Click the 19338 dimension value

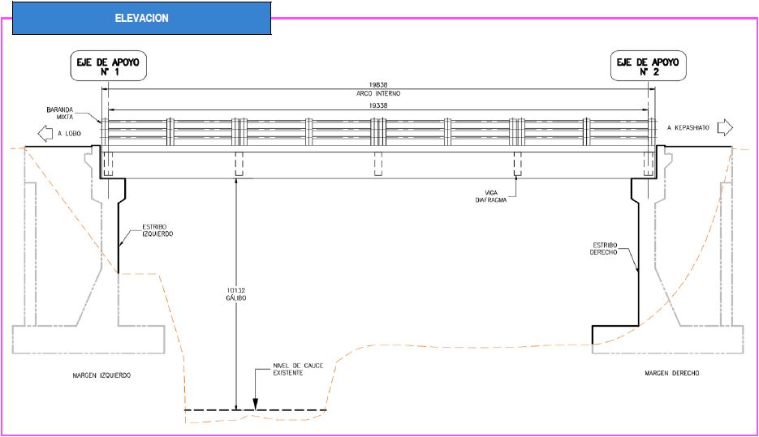[x=378, y=105]
